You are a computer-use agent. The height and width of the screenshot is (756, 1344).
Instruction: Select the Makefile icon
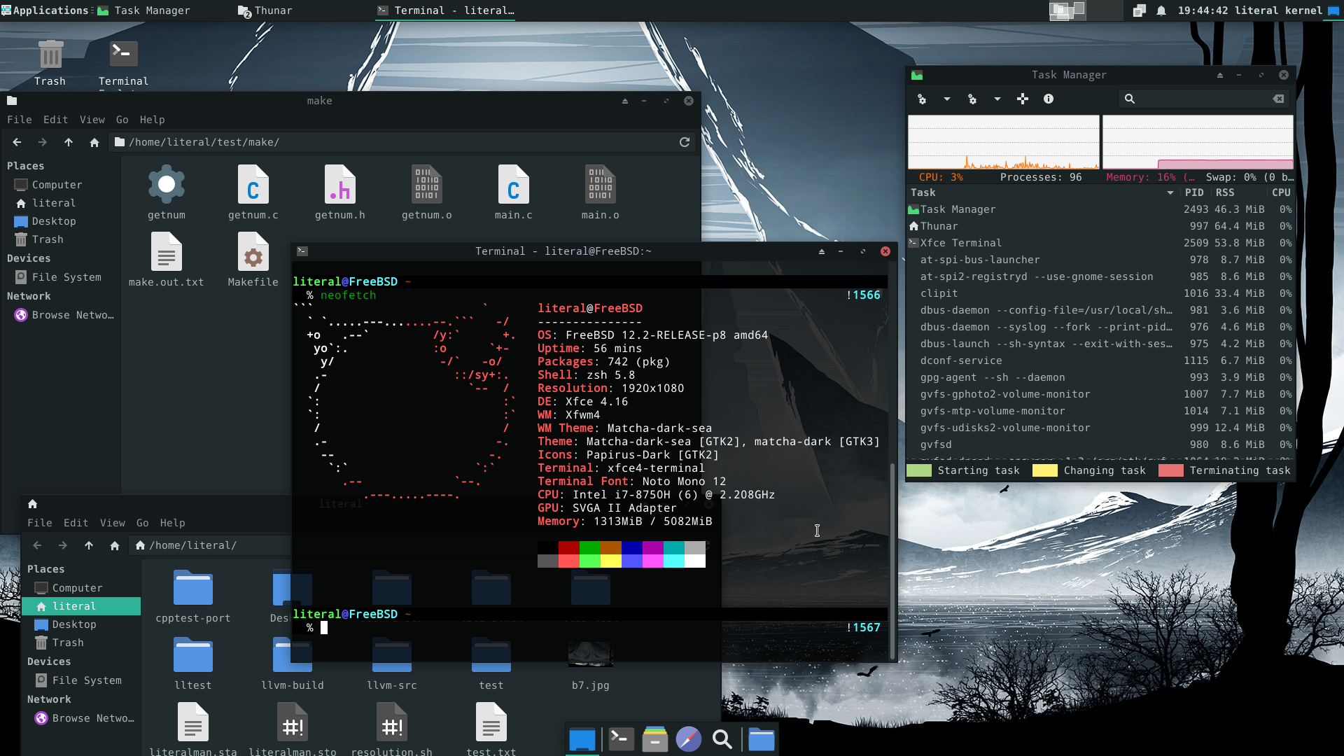(x=253, y=260)
